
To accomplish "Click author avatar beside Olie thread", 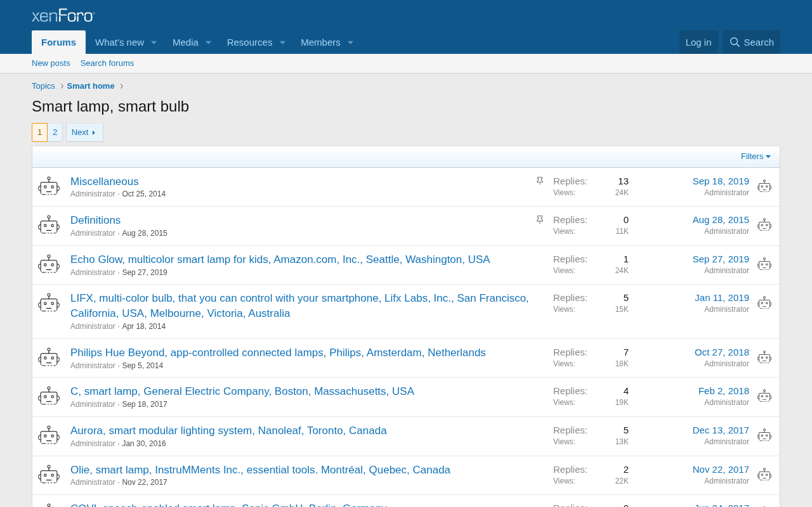I will 49,475.
